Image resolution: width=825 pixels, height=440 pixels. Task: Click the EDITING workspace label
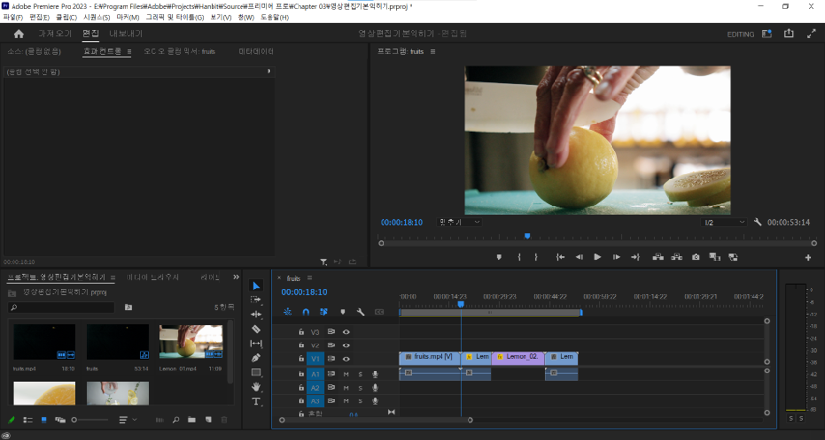coord(740,34)
